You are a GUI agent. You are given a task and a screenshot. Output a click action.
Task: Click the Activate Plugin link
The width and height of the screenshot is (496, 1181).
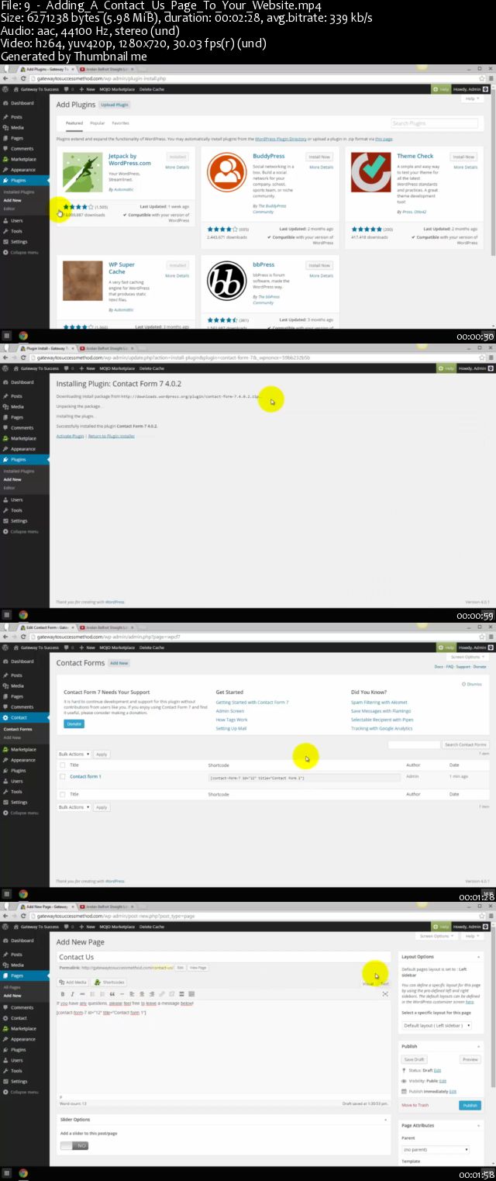71,436
